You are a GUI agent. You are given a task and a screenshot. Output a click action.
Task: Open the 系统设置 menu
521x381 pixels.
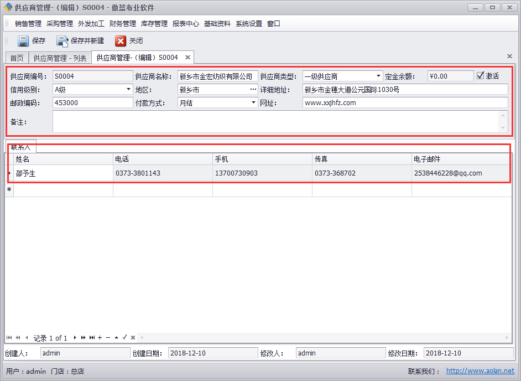248,23
